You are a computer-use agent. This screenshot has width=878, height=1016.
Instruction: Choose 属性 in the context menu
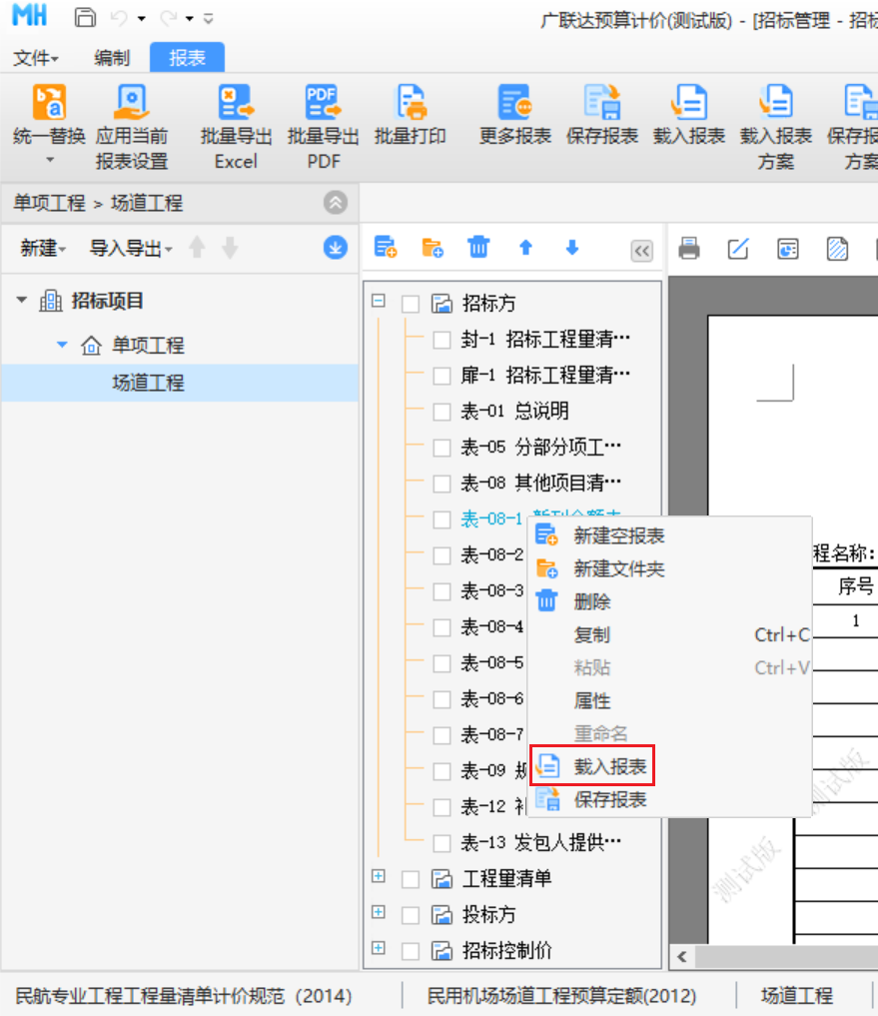click(592, 701)
